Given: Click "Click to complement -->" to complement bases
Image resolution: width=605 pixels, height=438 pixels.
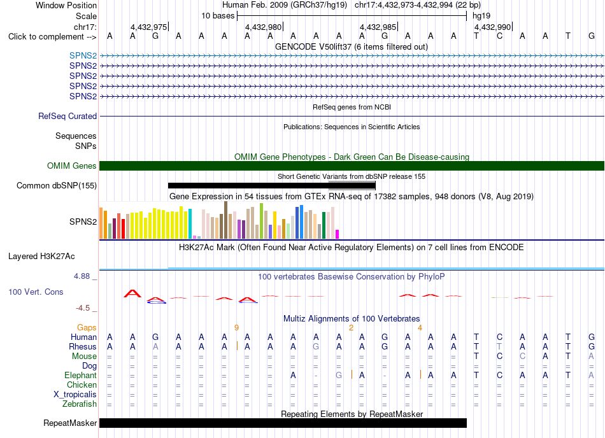Looking at the screenshot, I should (x=52, y=37).
